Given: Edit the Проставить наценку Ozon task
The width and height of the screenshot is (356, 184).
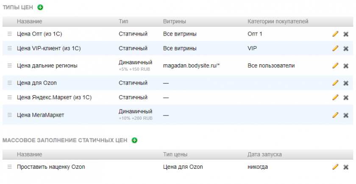Looking at the screenshot, I should [335, 167].
